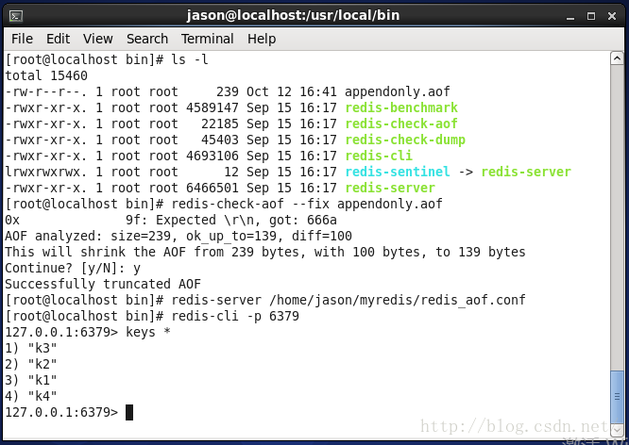629x445 pixels.
Task: Click the "k3" key result
Action: 42,348
